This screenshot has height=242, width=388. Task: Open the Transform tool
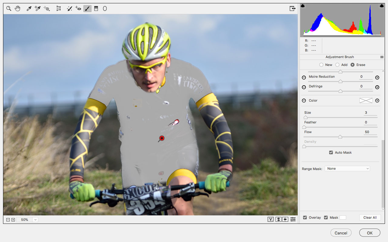(59, 8)
